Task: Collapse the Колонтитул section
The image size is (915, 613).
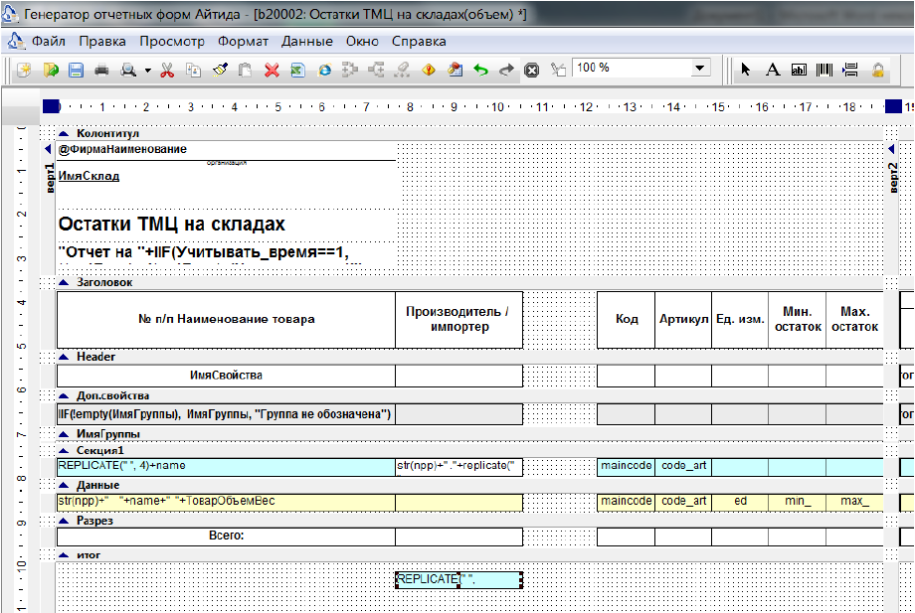Action: (64, 133)
